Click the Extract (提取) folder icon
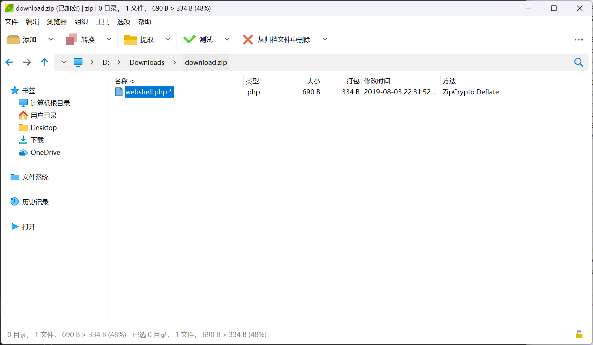The image size is (593, 345). [x=130, y=39]
